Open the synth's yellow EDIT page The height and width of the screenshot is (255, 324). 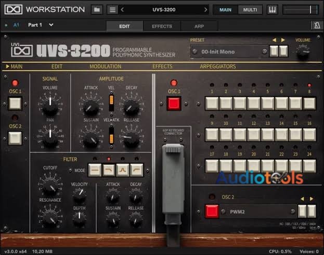click(x=57, y=66)
